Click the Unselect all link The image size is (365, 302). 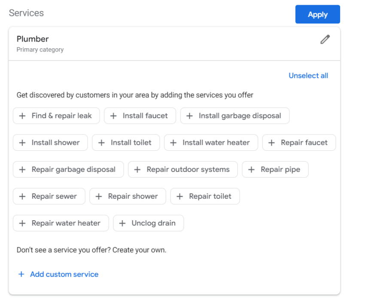(x=308, y=76)
